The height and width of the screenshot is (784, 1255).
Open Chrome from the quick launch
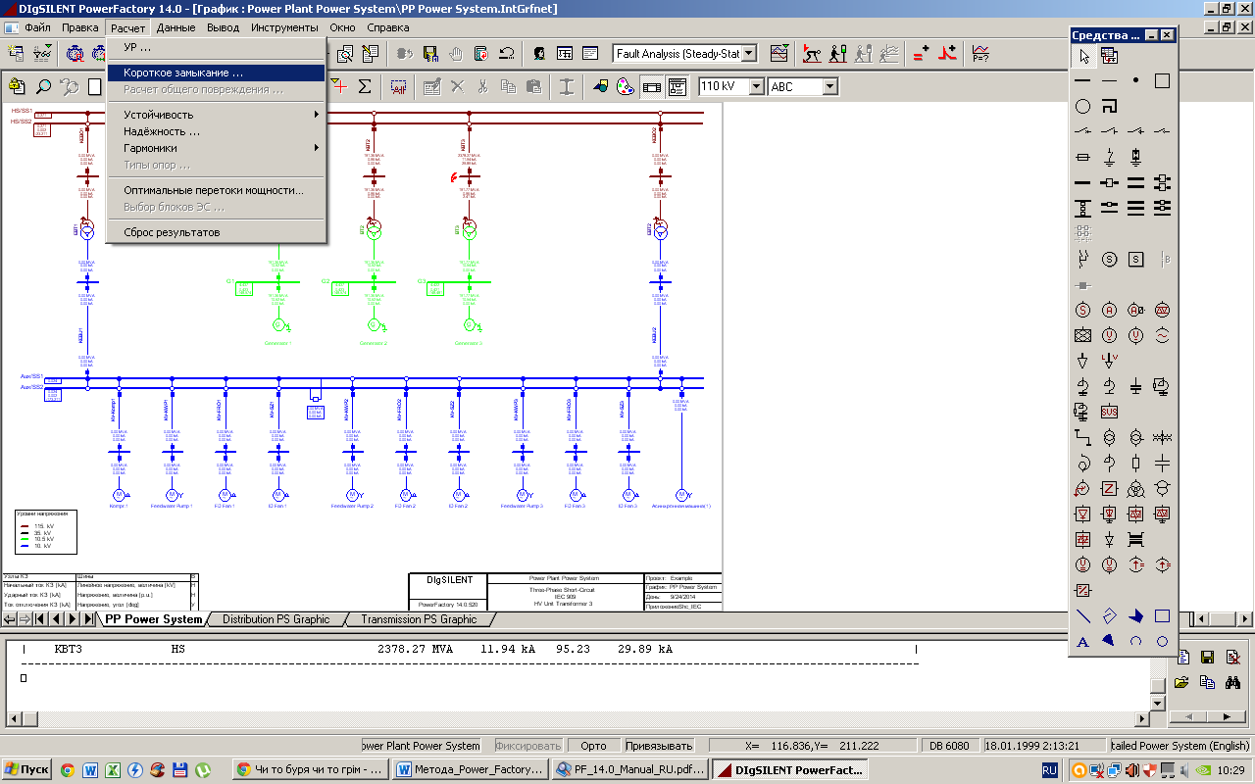pyautogui.click(x=68, y=769)
